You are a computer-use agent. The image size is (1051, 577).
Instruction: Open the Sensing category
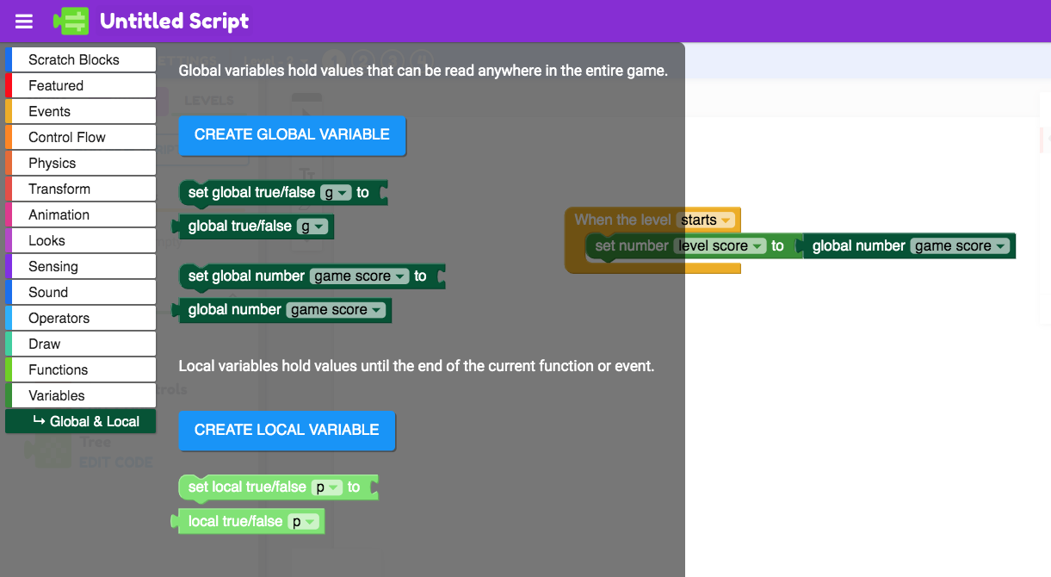(x=81, y=266)
